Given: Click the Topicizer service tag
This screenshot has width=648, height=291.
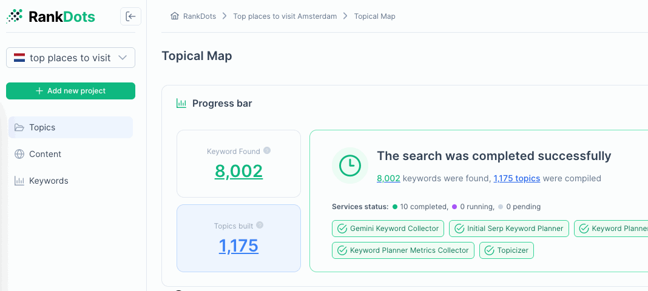Looking at the screenshot, I should coord(506,250).
